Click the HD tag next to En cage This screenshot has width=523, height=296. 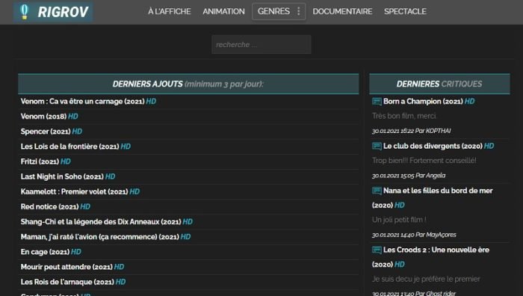click(x=76, y=252)
